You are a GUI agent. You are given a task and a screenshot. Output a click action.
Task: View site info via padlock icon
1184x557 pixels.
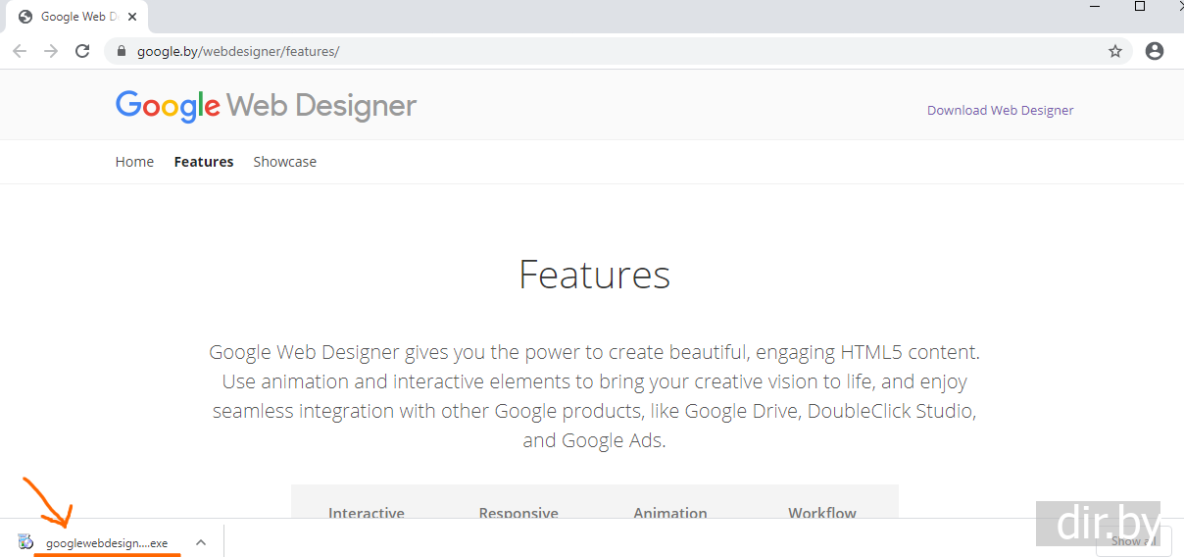tap(122, 51)
